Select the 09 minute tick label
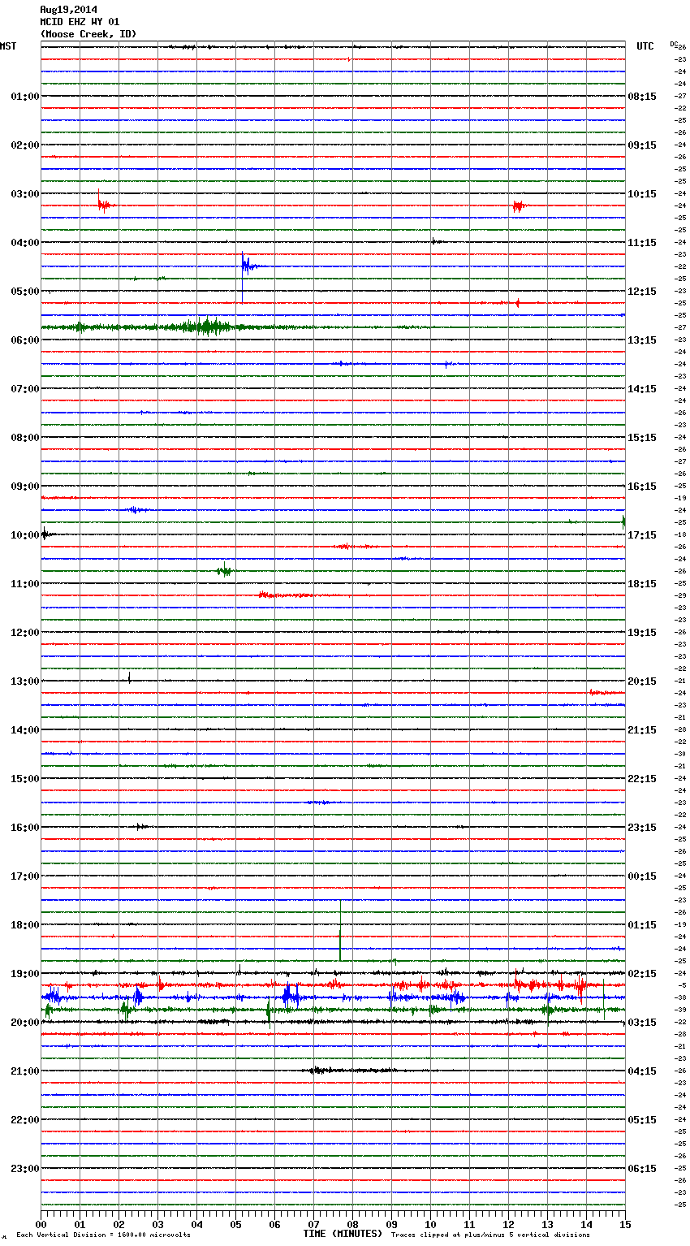This screenshot has width=690, height=1246. pos(391,1224)
